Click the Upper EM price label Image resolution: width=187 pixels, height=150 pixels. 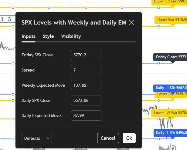[171, 20]
